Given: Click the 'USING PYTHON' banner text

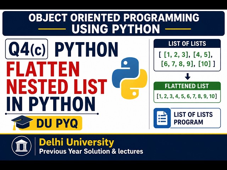Looking at the screenshot, I should point(116,29).
